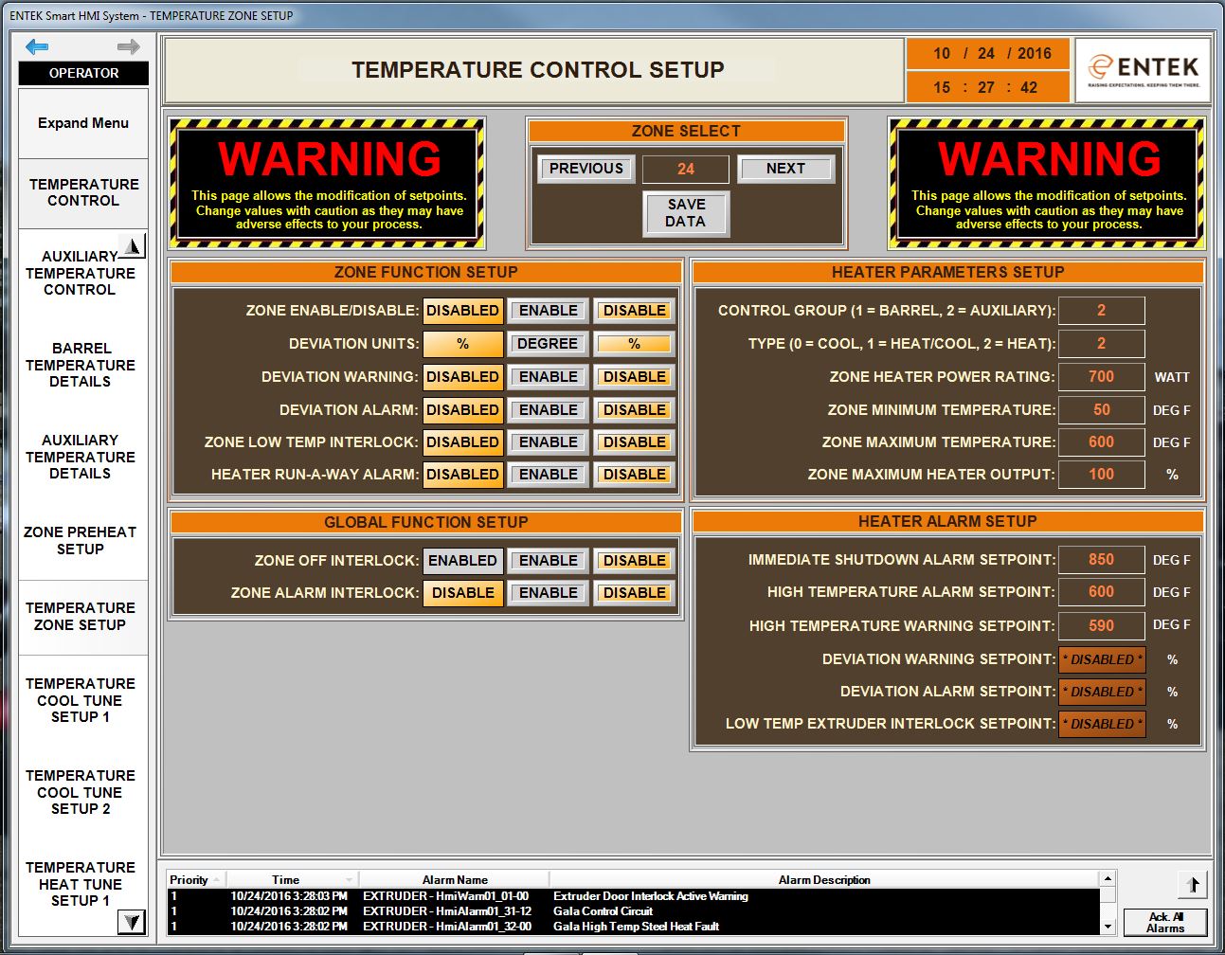Click the Priority column sort arrow
This screenshot has width=1225, height=955.
[x=216, y=879]
